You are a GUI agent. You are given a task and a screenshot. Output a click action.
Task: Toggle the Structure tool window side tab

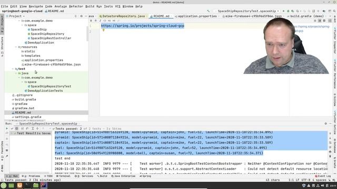[x=2, y=47]
